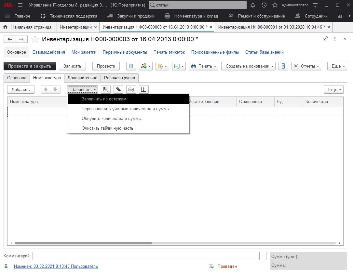The image size is (353, 273).
Task: Click the expand rows height icon
Action: tap(143, 89)
